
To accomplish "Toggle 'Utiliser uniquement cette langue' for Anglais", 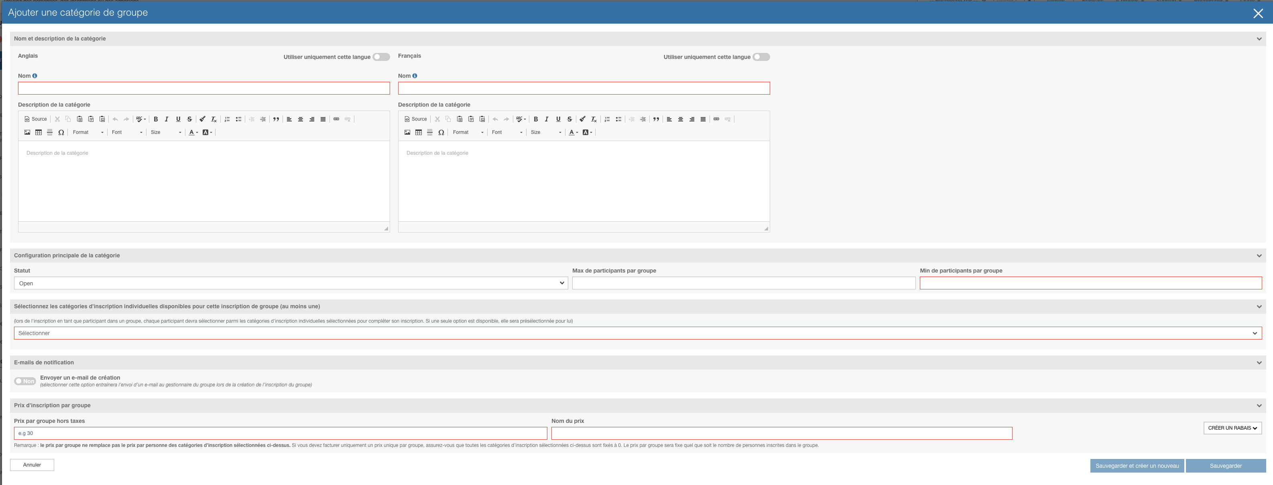I will click(x=381, y=57).
